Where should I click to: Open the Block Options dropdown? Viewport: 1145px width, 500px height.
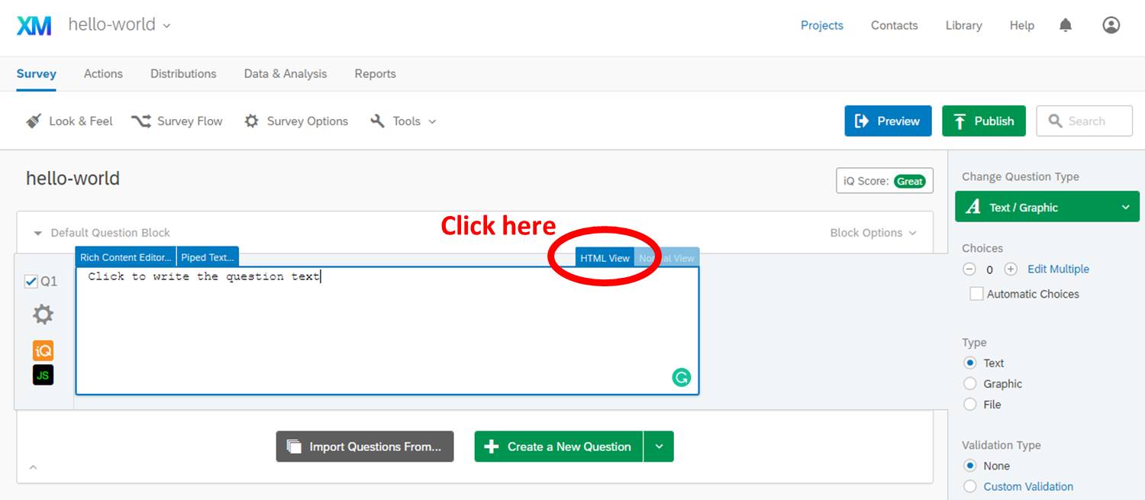pos(872,232)
